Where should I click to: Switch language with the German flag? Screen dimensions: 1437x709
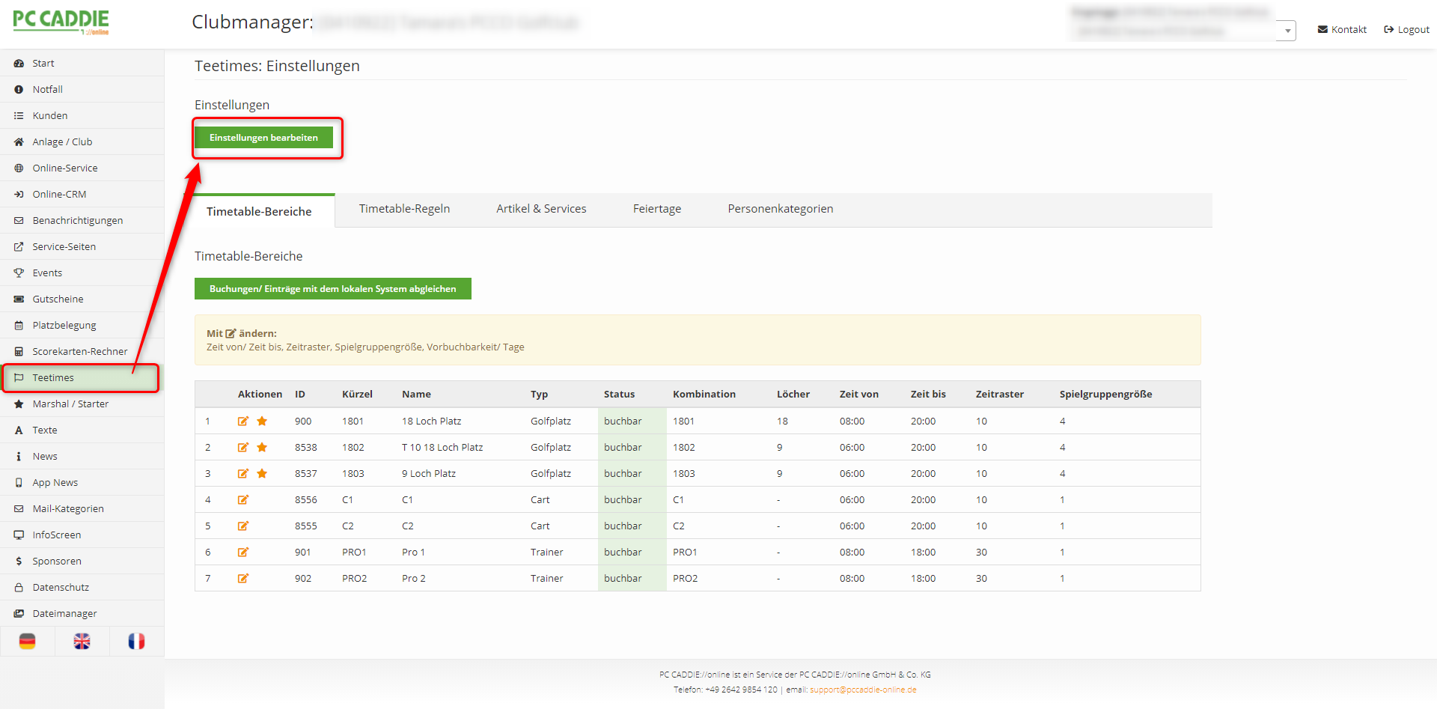coord(28,642)
